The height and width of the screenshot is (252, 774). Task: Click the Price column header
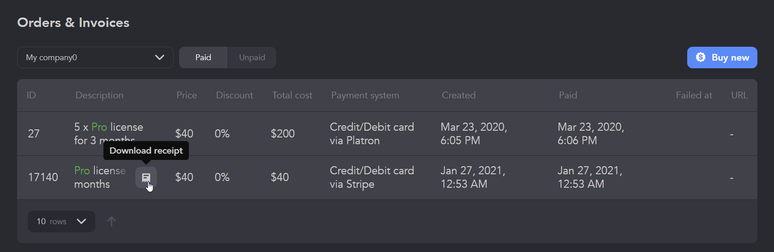[187, 95]
